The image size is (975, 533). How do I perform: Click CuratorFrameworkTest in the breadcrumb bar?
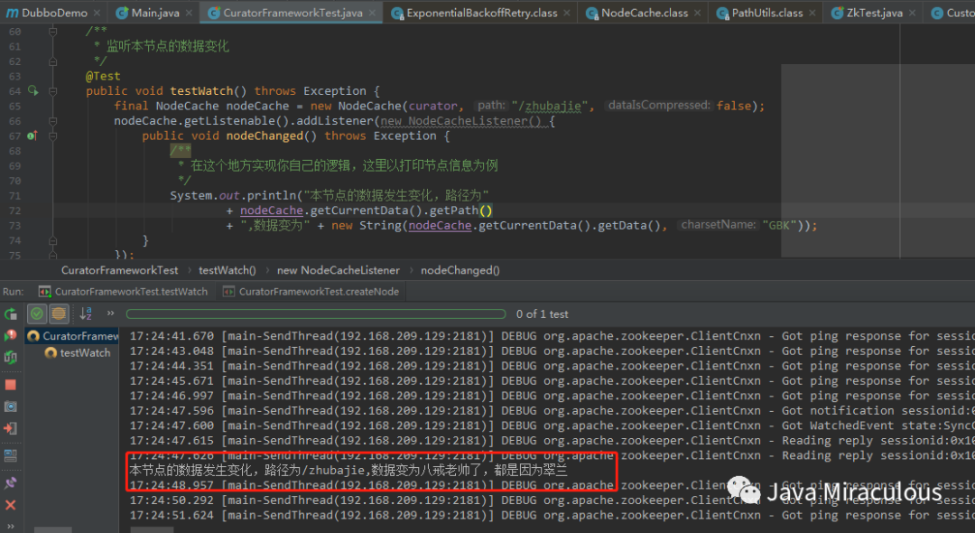coord(119,270)
